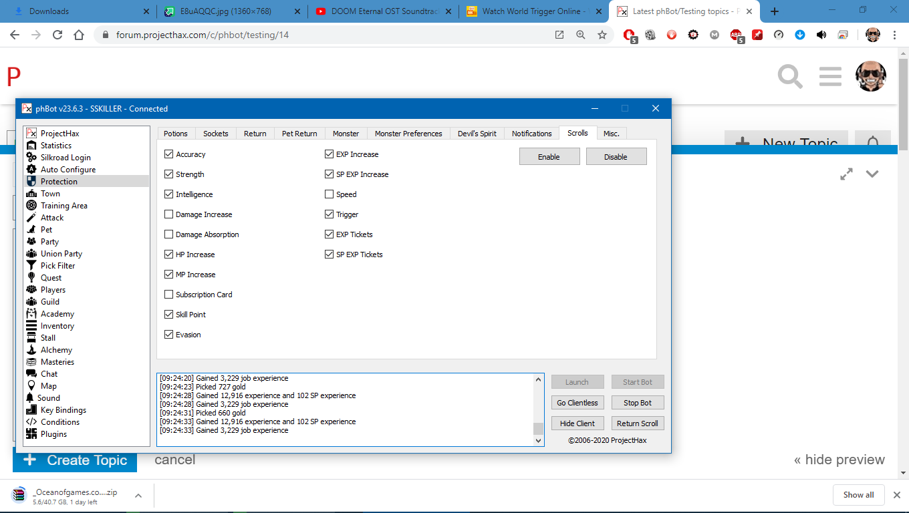Click the Attack sword icon
Screen dimensions: 909x513
click(x=31, y=218)
